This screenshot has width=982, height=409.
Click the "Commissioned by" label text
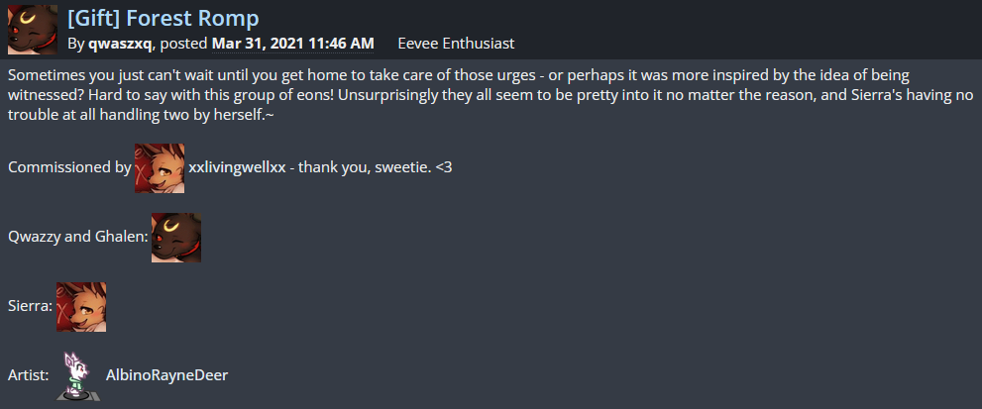click(x=68, y=168)
